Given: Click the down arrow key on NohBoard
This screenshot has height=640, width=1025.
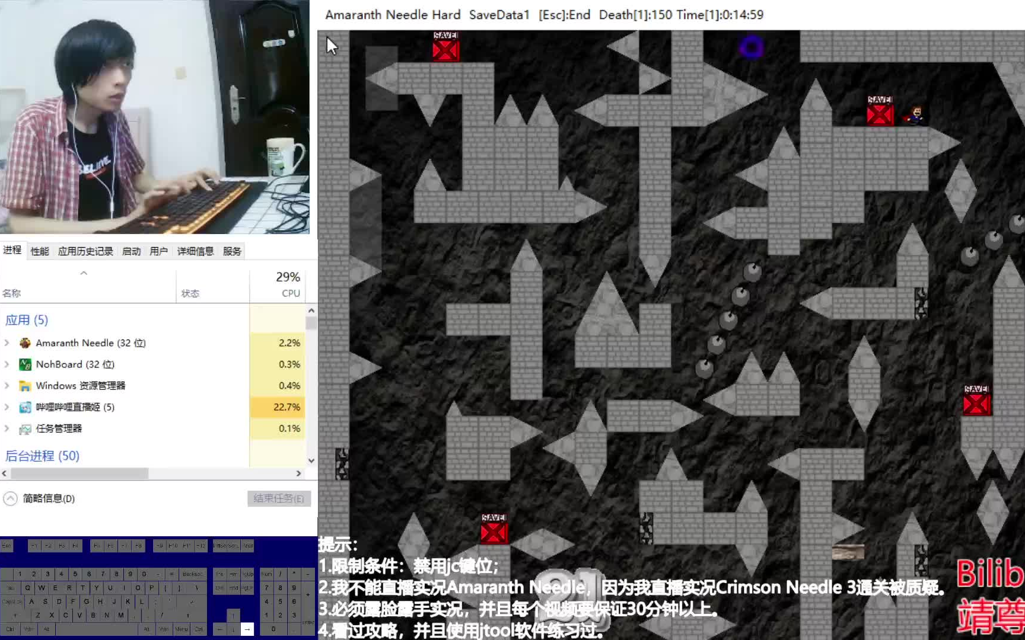Looking at the screenshot, I should (x=233, y=629).
